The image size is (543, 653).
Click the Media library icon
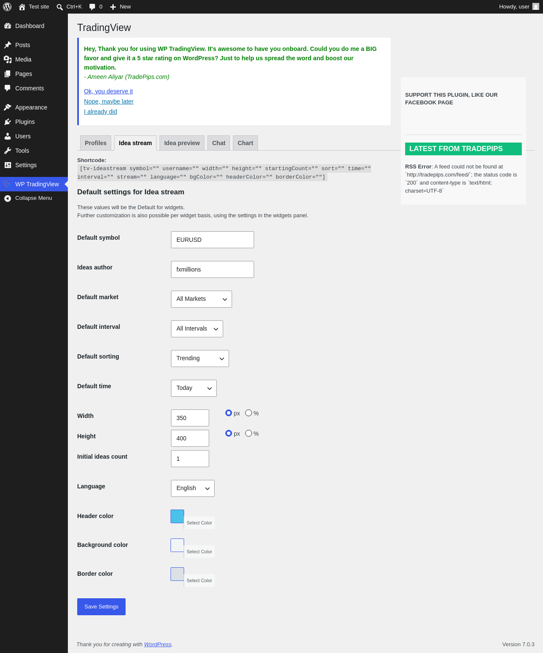click(x=8, y=59)
